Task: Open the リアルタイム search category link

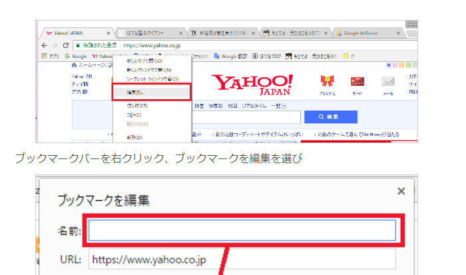Action: point(254,106)
